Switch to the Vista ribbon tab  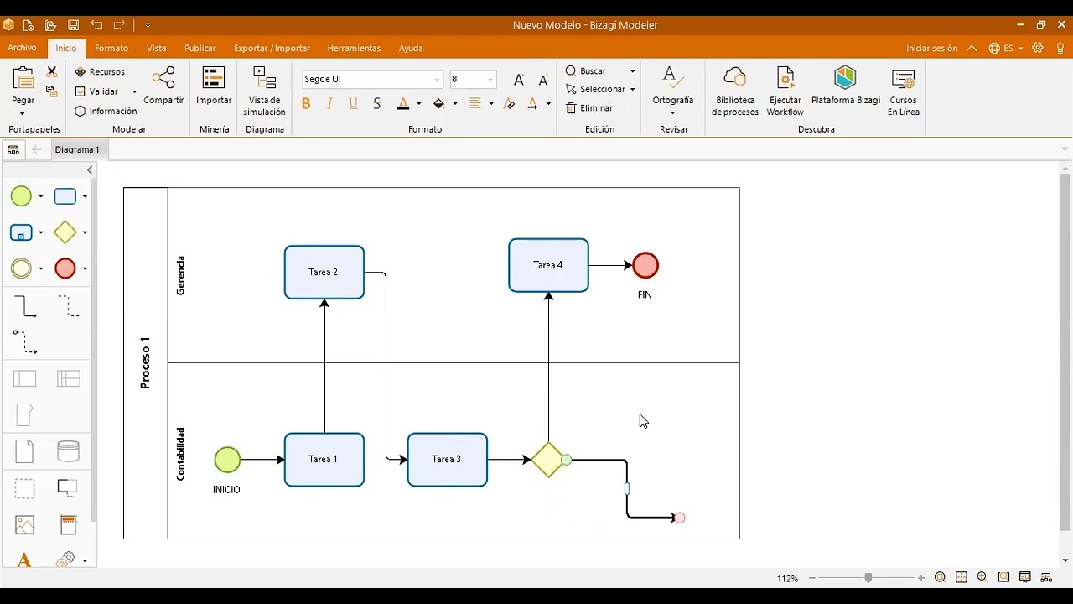157,48
